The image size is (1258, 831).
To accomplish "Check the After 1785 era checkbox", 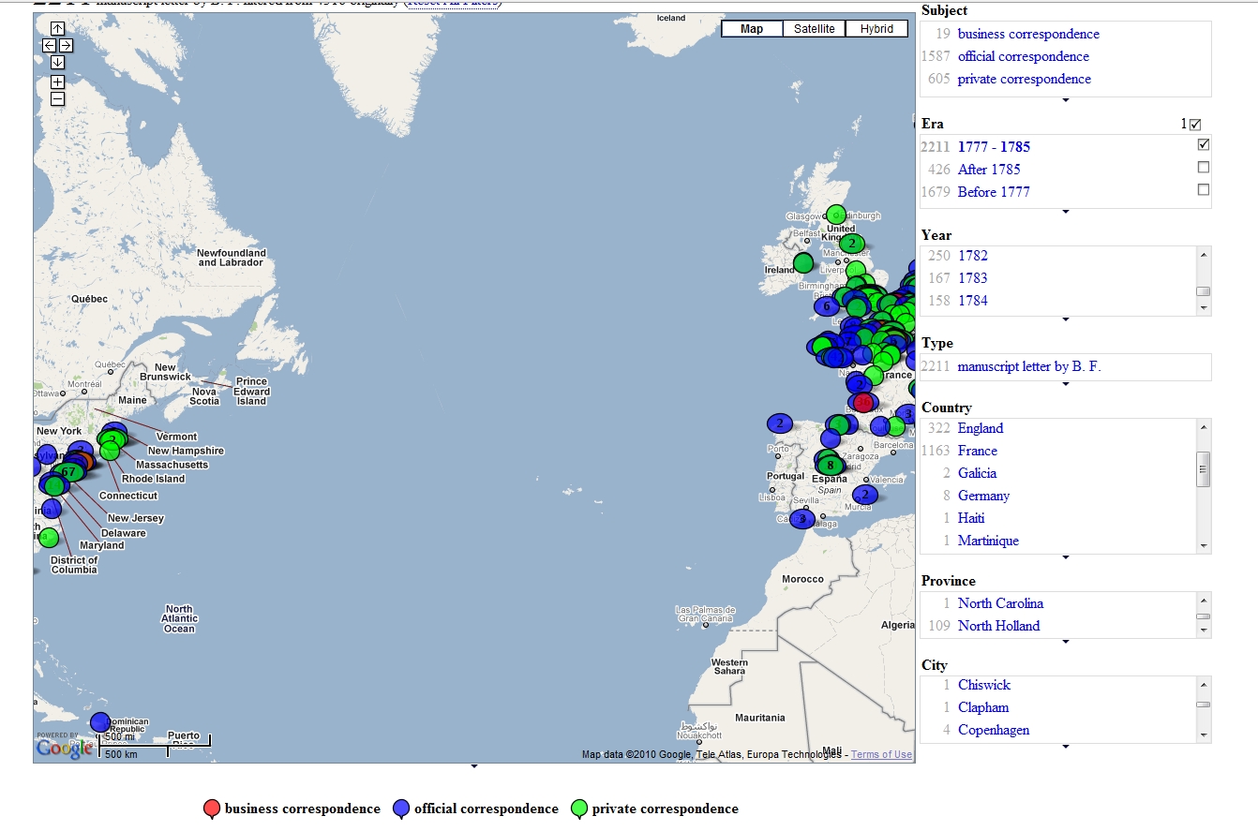I will [x=1204, y=168].
